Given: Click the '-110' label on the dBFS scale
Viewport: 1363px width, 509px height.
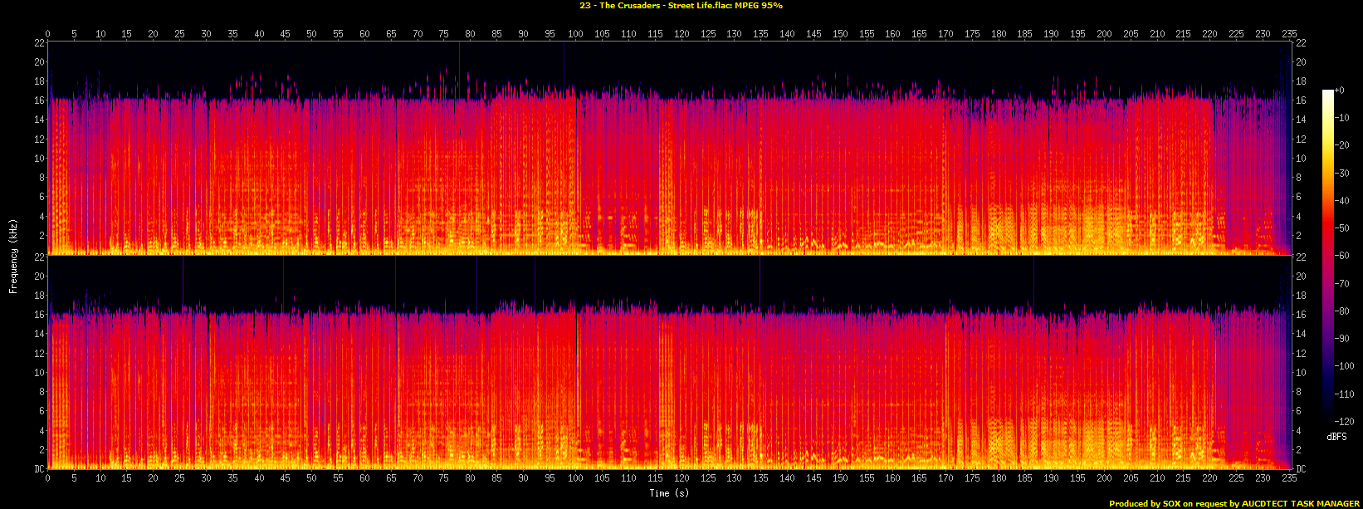Looking at the screenshot, I should 1345,394.
